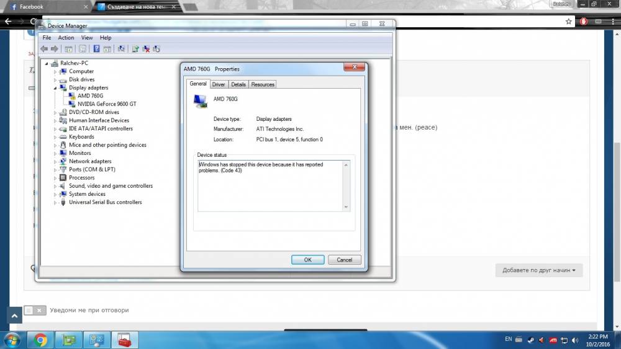Click the scroll-to-top arrow button on page
This screenshot has width=621, height=349.
click(15, 316)
